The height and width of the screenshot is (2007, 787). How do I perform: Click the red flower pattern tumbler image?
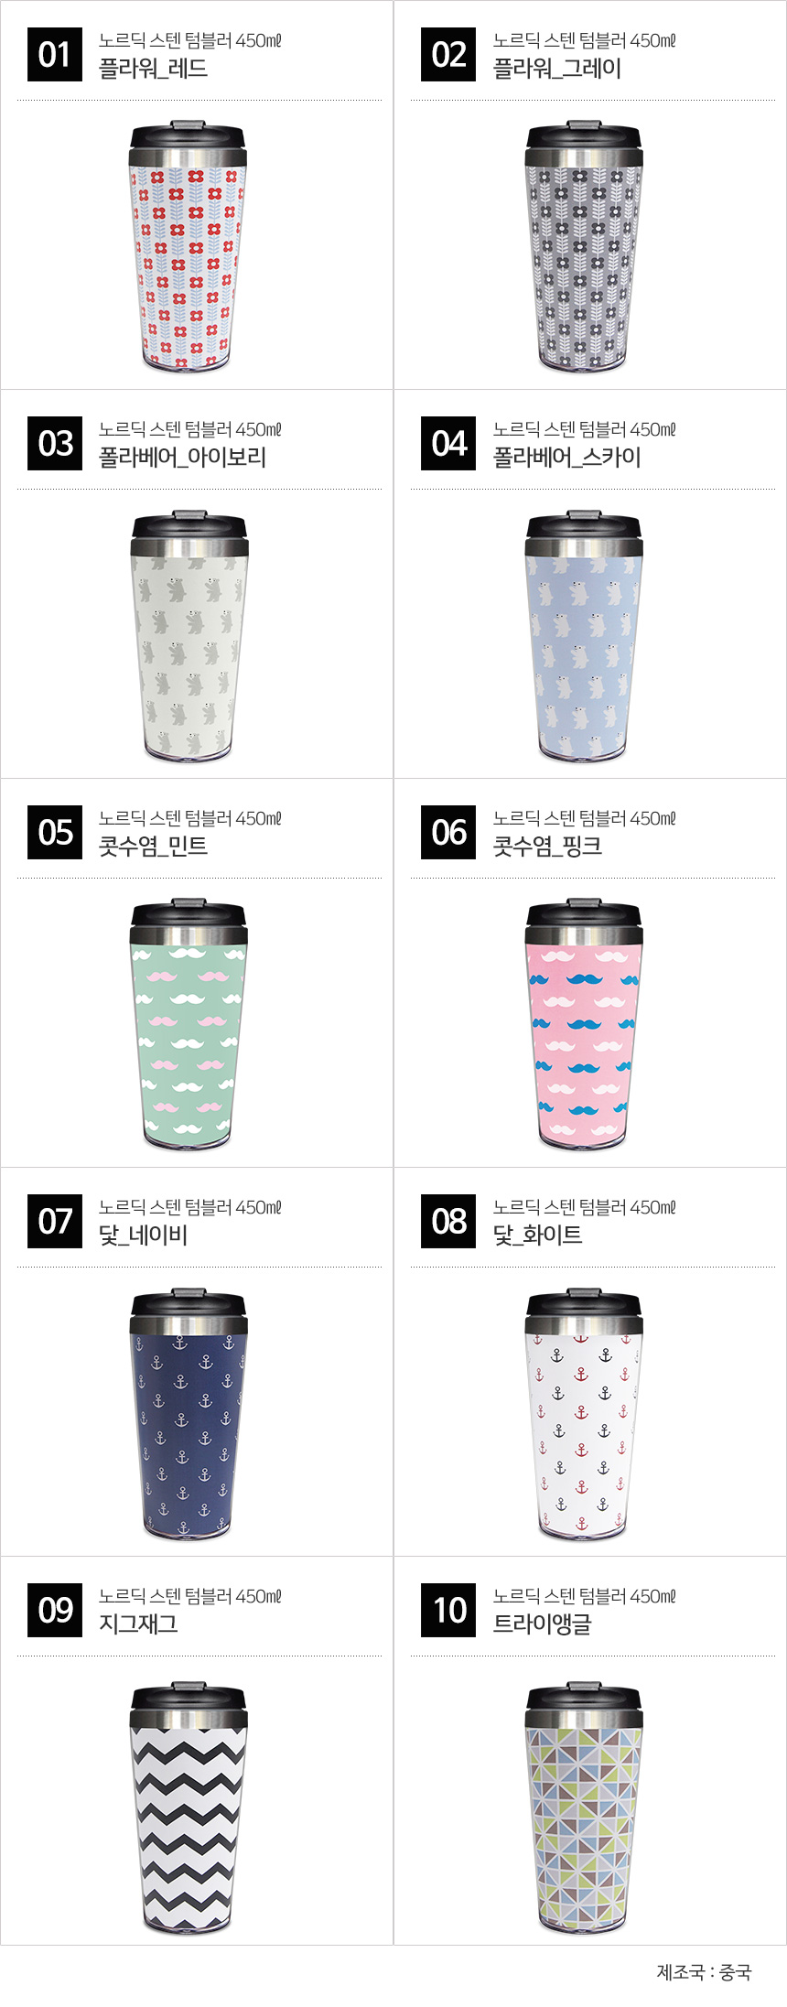189,246
